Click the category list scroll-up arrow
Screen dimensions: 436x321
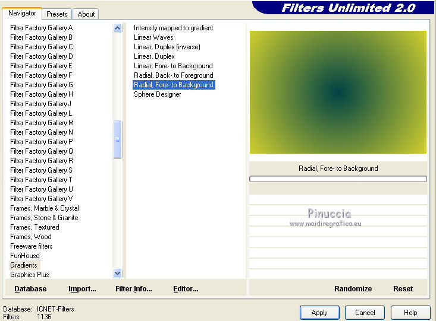click(118, 28)
